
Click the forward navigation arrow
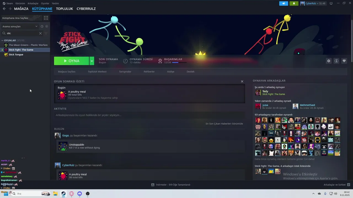tap(10, 9)
